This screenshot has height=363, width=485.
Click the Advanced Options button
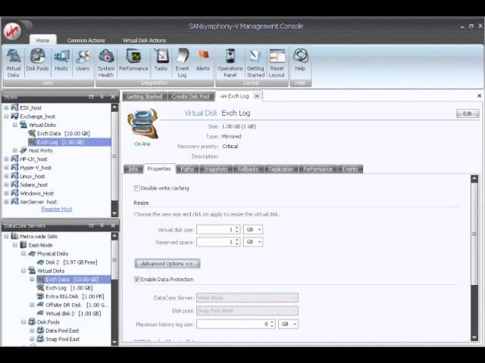tap(167, 264)
